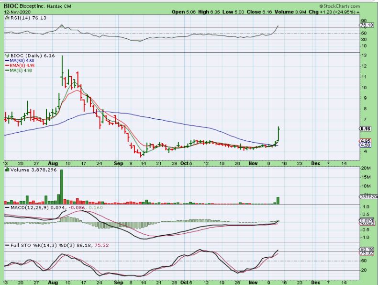Image resolution: width=378 pixels, height=285 pixels.
Task: Click the 75.32 stochastic tag on right axis
Action: (x=367, y=253)
